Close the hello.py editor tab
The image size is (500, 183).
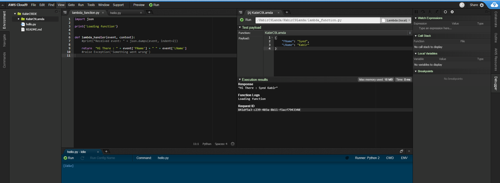[x=141, y=13]
